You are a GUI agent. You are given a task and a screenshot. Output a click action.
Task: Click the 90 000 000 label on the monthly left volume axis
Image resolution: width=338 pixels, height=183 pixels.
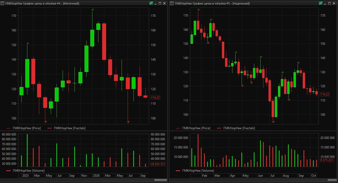pyautogui.click(x=9, y=134)
